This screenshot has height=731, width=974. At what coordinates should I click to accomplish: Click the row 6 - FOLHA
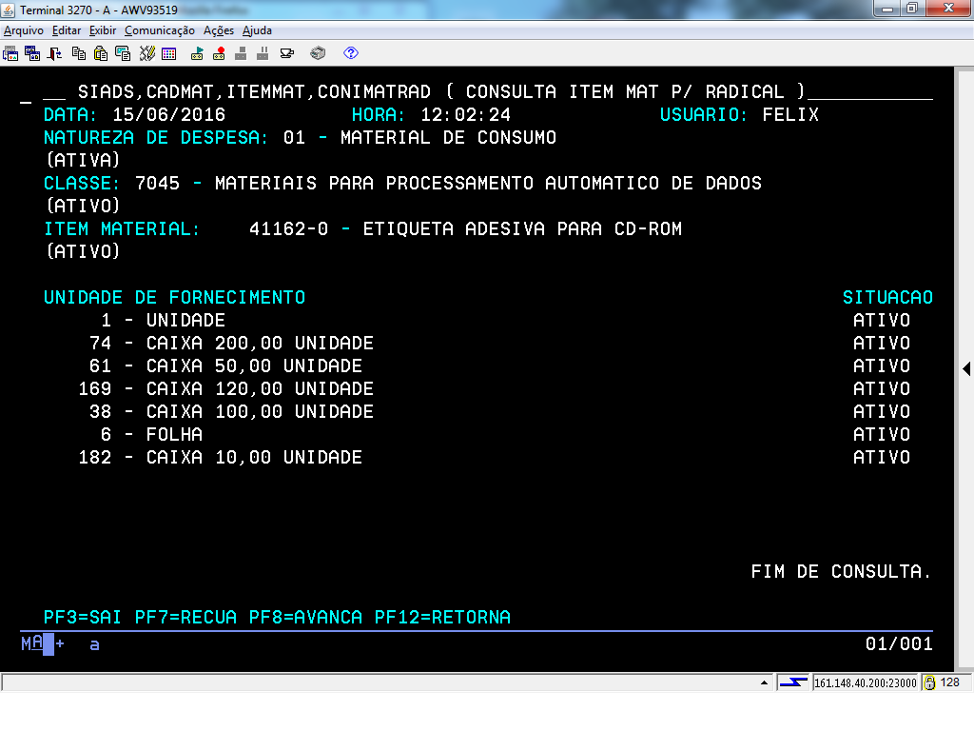click(151, 434)
